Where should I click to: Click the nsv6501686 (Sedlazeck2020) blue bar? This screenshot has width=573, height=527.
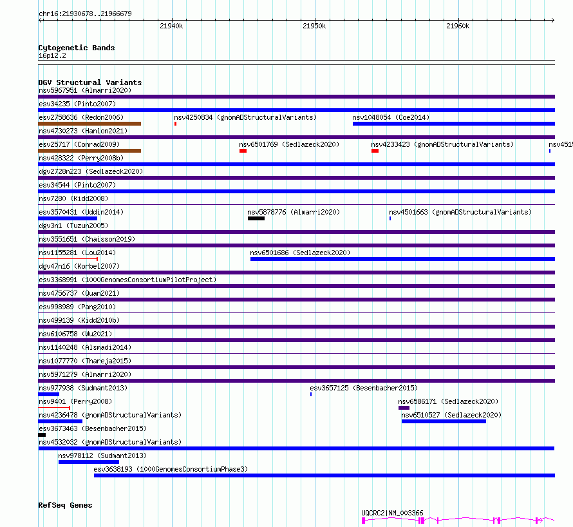(402, 259)
